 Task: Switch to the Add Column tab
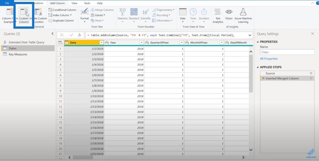[x=57, y=3]
